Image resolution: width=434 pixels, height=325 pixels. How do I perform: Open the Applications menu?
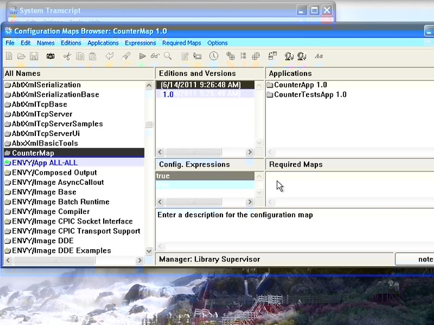[x=103, y=43]
